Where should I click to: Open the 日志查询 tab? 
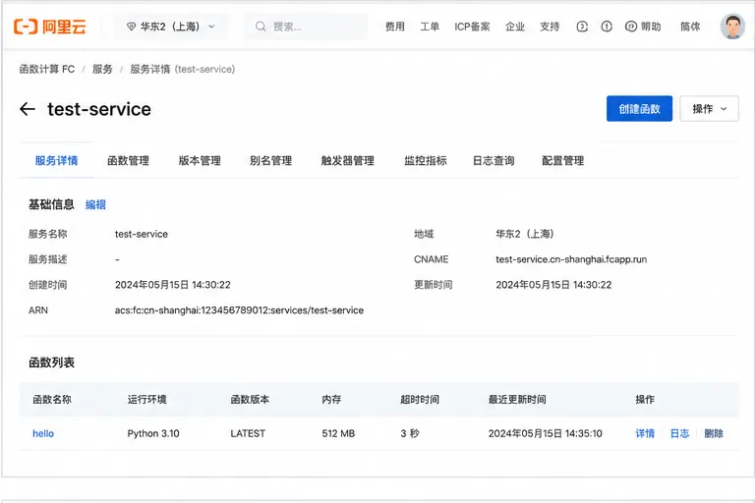point(494,161)
